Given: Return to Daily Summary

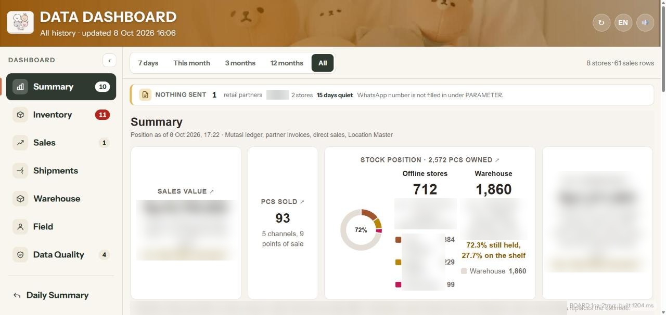Looking at the screenshot, I should [61, 295].
